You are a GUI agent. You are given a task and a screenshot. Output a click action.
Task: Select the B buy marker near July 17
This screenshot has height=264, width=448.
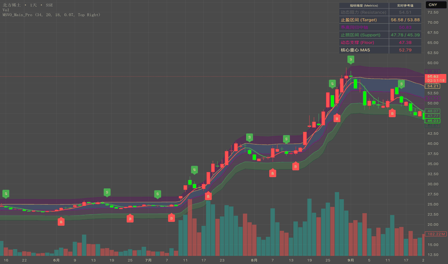[x=208, y=196]
